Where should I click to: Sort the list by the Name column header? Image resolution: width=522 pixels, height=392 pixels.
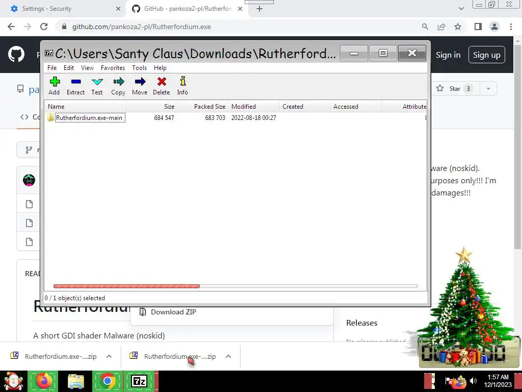[86, 107]
